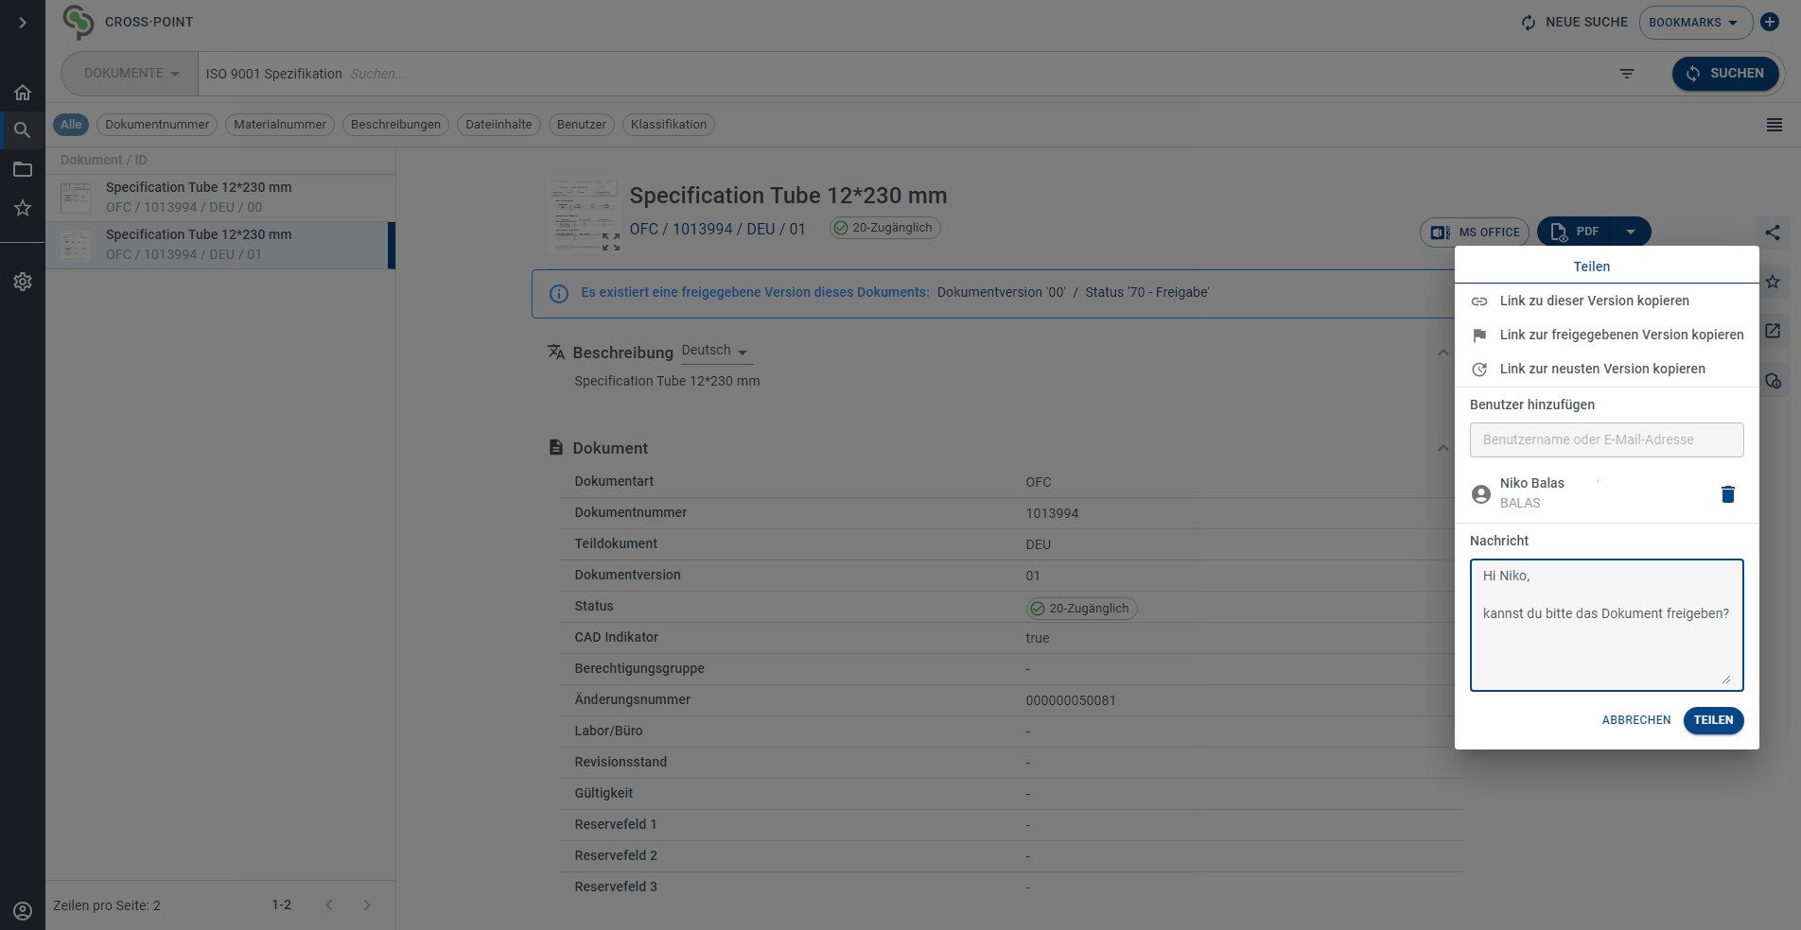This screenshot has height=930, width=1801.
Task: Select the Alle filter chip
Action: coord(71,125)
